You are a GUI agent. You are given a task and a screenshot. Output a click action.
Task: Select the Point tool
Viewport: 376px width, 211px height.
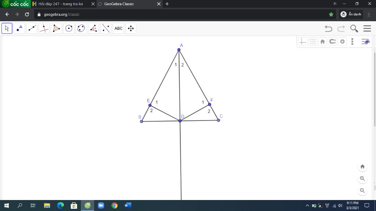coord(19,28)
